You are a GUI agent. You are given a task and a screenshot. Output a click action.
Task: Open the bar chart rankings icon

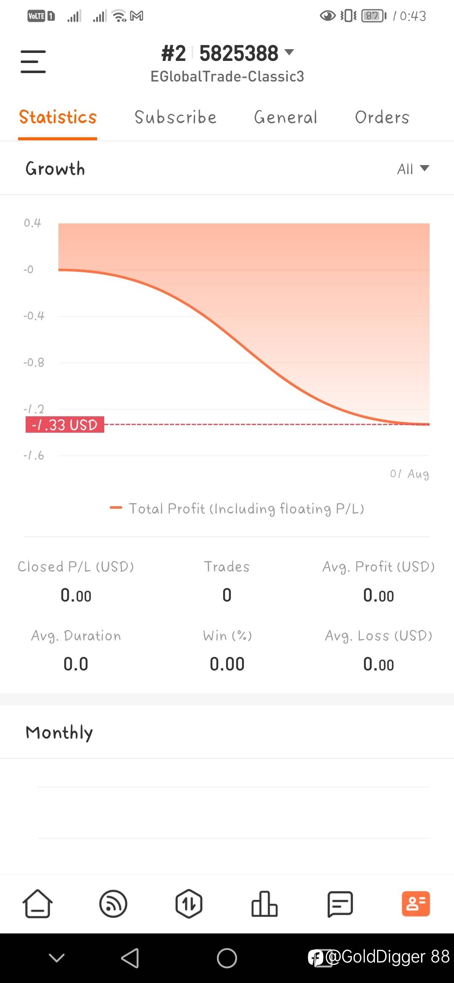[x=264, y=904]
